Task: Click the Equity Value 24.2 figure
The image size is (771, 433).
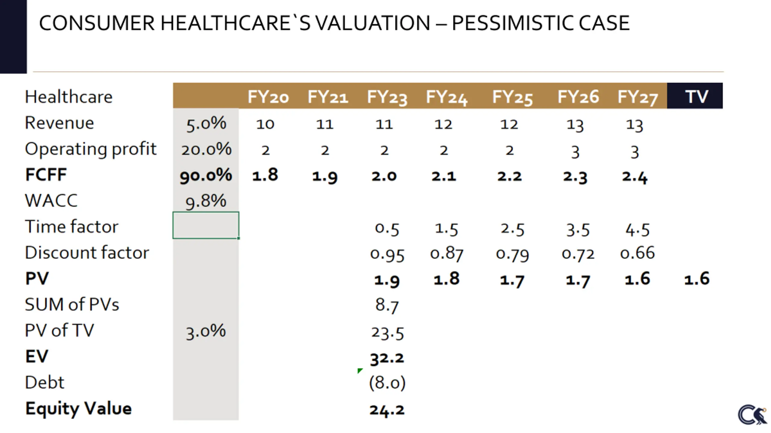Action: [x=387, y=410]
